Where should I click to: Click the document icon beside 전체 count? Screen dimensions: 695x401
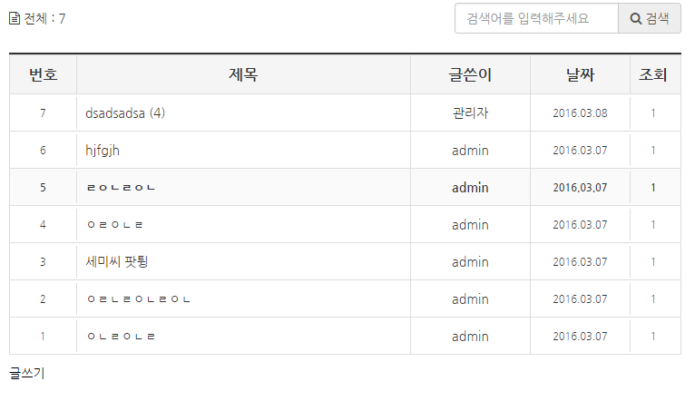coord(15,18)
